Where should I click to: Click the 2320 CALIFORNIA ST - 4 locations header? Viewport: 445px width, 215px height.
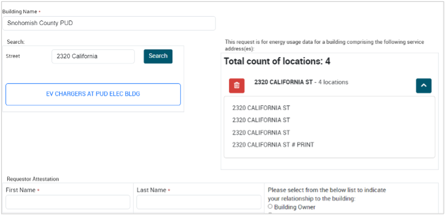[301, 82]
